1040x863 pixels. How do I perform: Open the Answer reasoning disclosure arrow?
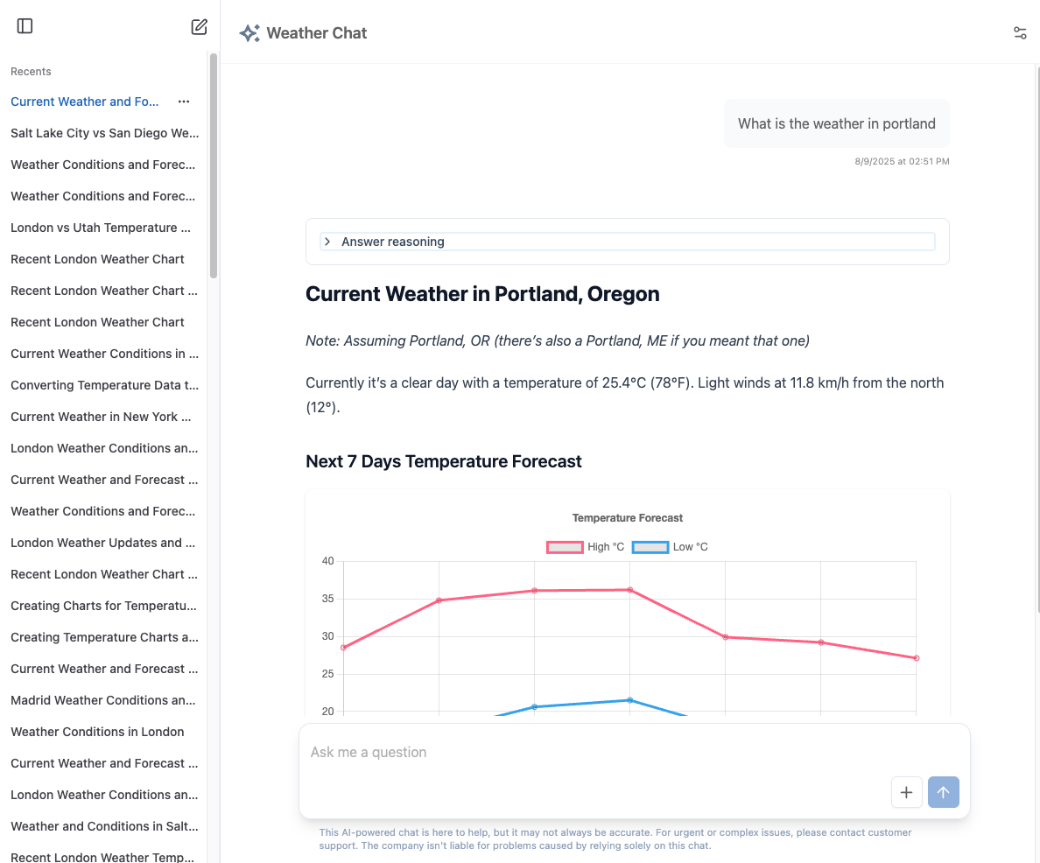[x=327, y=242]
